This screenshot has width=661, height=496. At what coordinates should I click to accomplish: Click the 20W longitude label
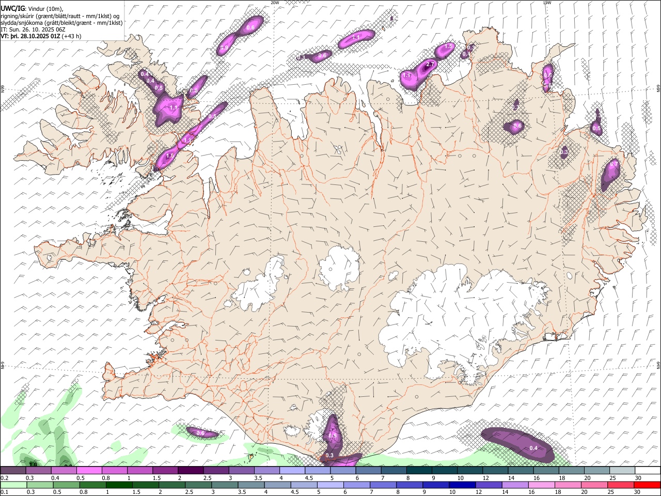point(275,3)
